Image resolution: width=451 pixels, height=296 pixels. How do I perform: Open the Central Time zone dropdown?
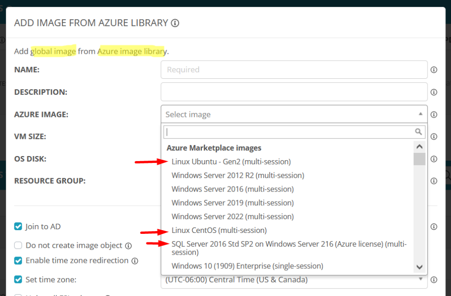click(294, 280)
